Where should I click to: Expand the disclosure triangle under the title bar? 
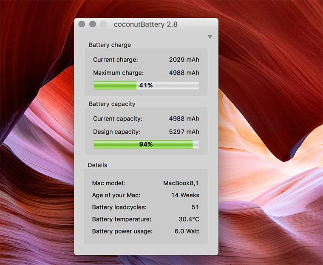tap(210, 37)
